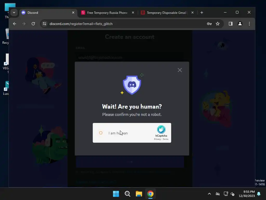Toggle the Chrome side panel
This screenshot has width=266, height=200.
(231, 24)
